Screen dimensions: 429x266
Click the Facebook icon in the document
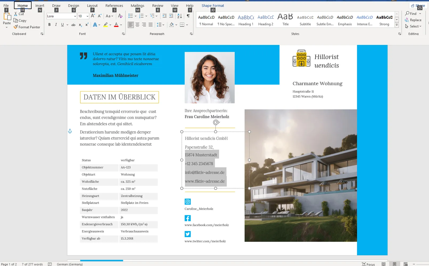[188, 218]
